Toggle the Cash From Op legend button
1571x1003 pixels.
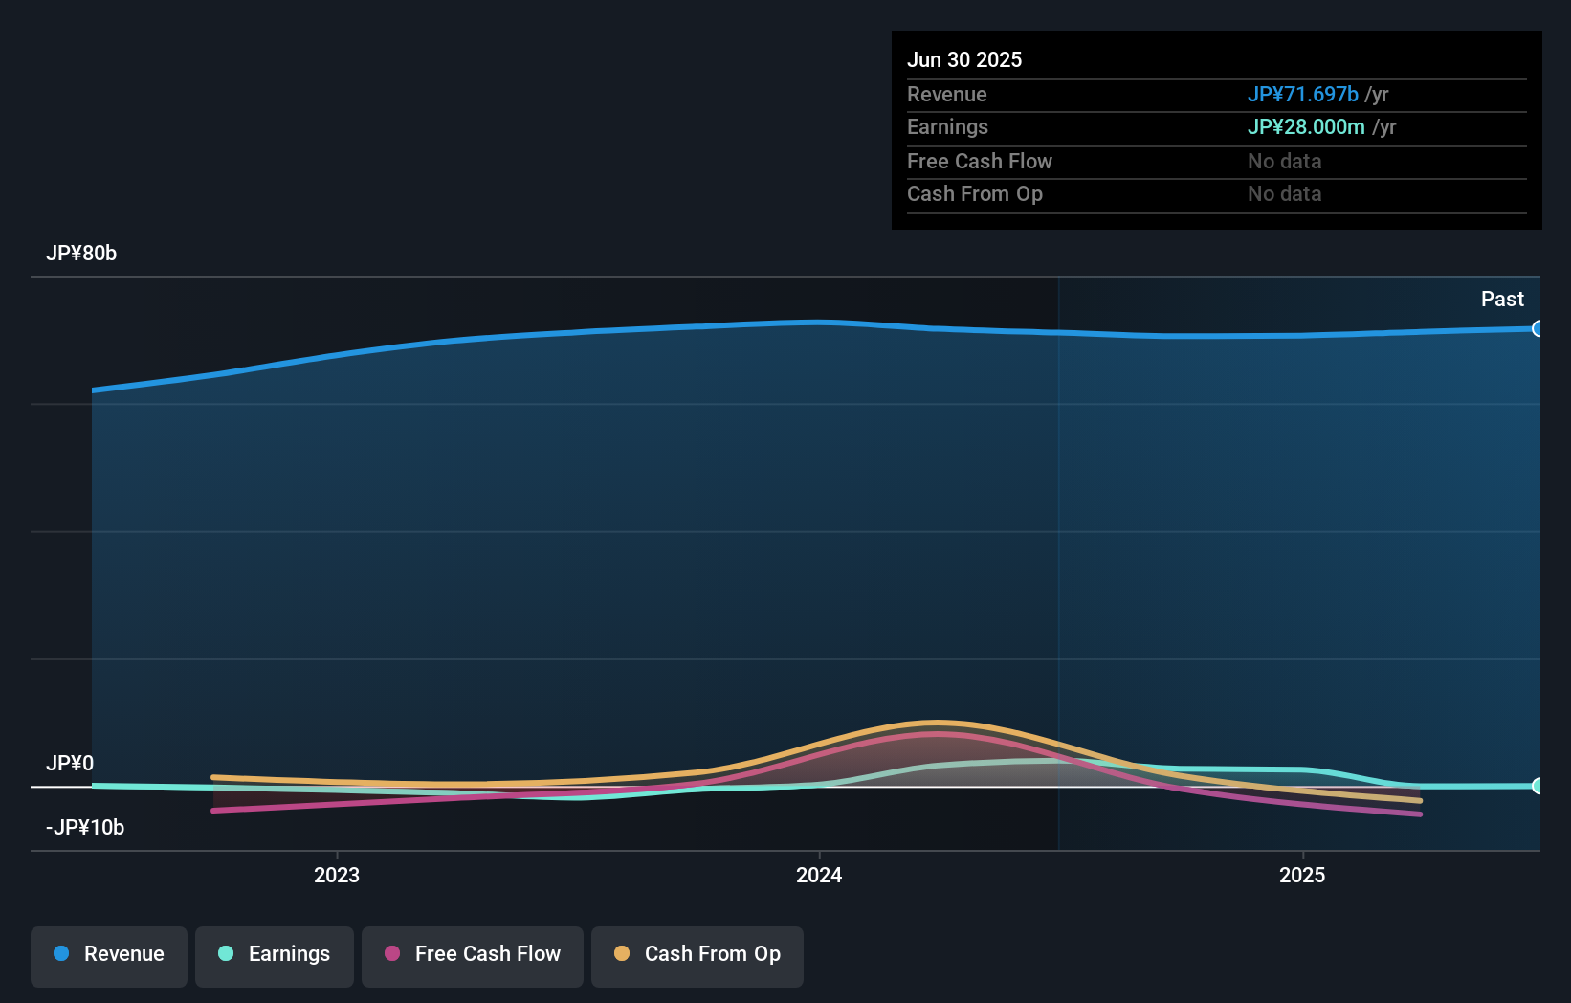click(697, 956)
